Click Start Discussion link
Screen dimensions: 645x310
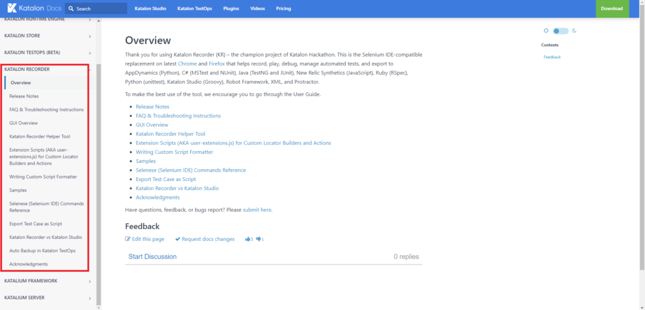click(152, 257)
